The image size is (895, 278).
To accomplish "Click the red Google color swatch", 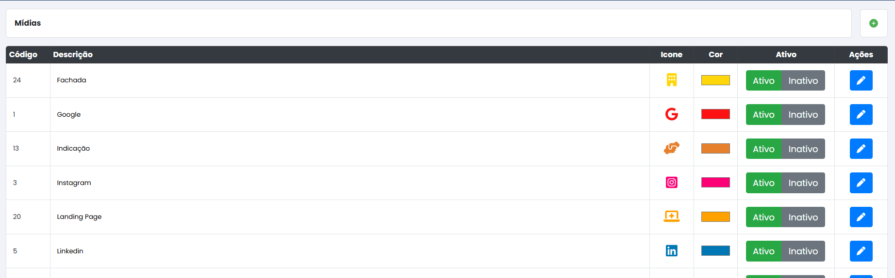I will coord(715,114).
